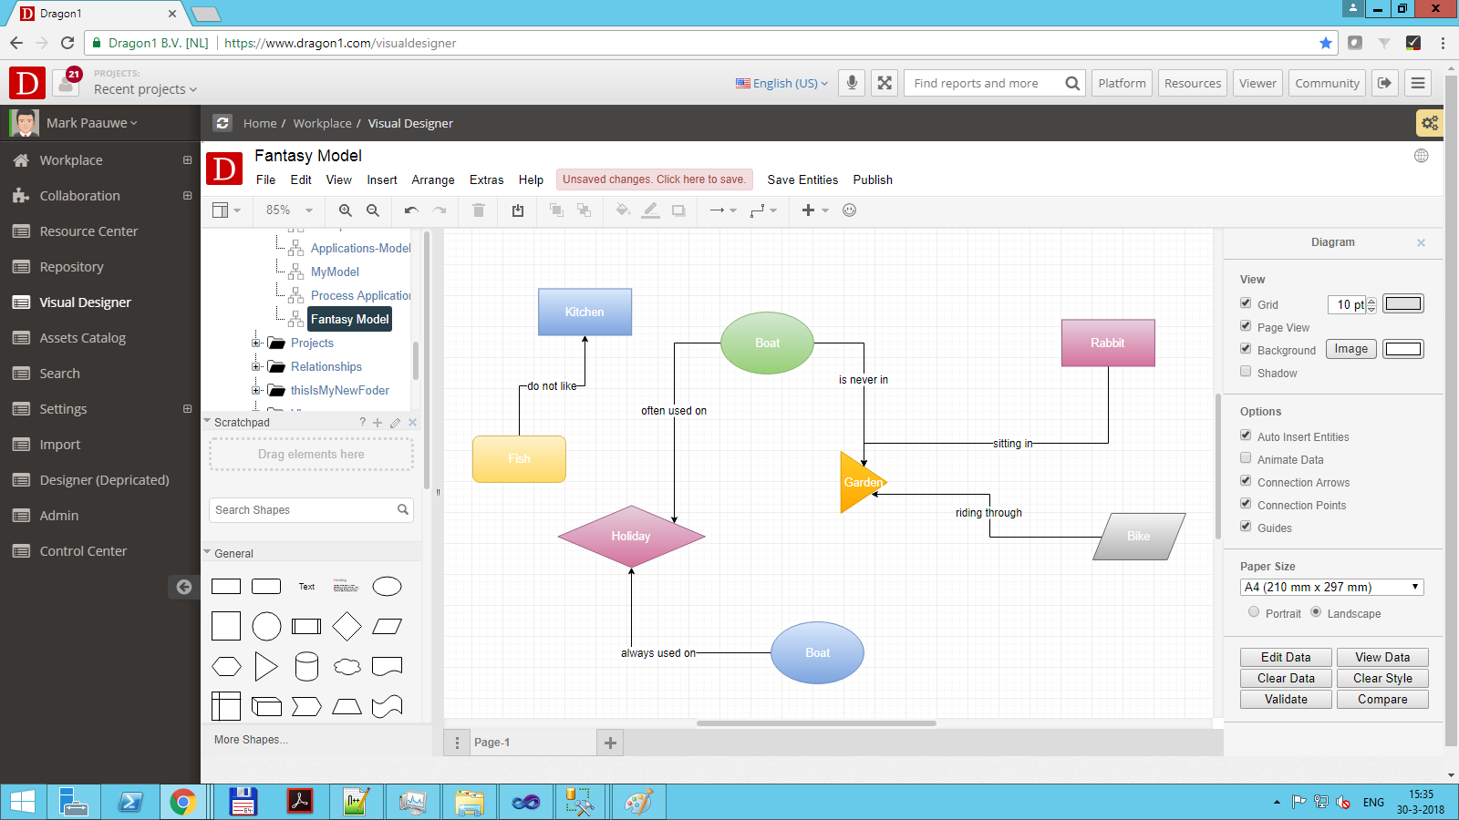Open the Extras menu
The width and height of the screenshot is (1459, 820).
click(x=486, y=180)
